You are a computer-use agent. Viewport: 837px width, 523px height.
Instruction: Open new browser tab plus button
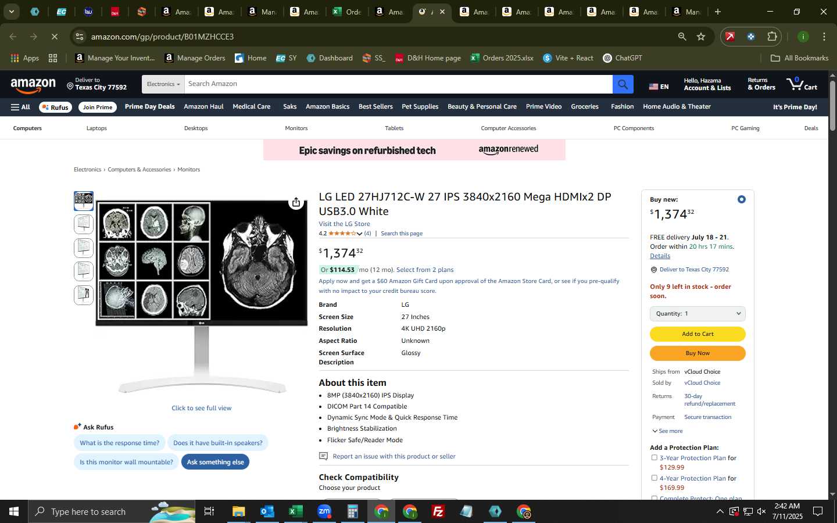coord(718,12)
